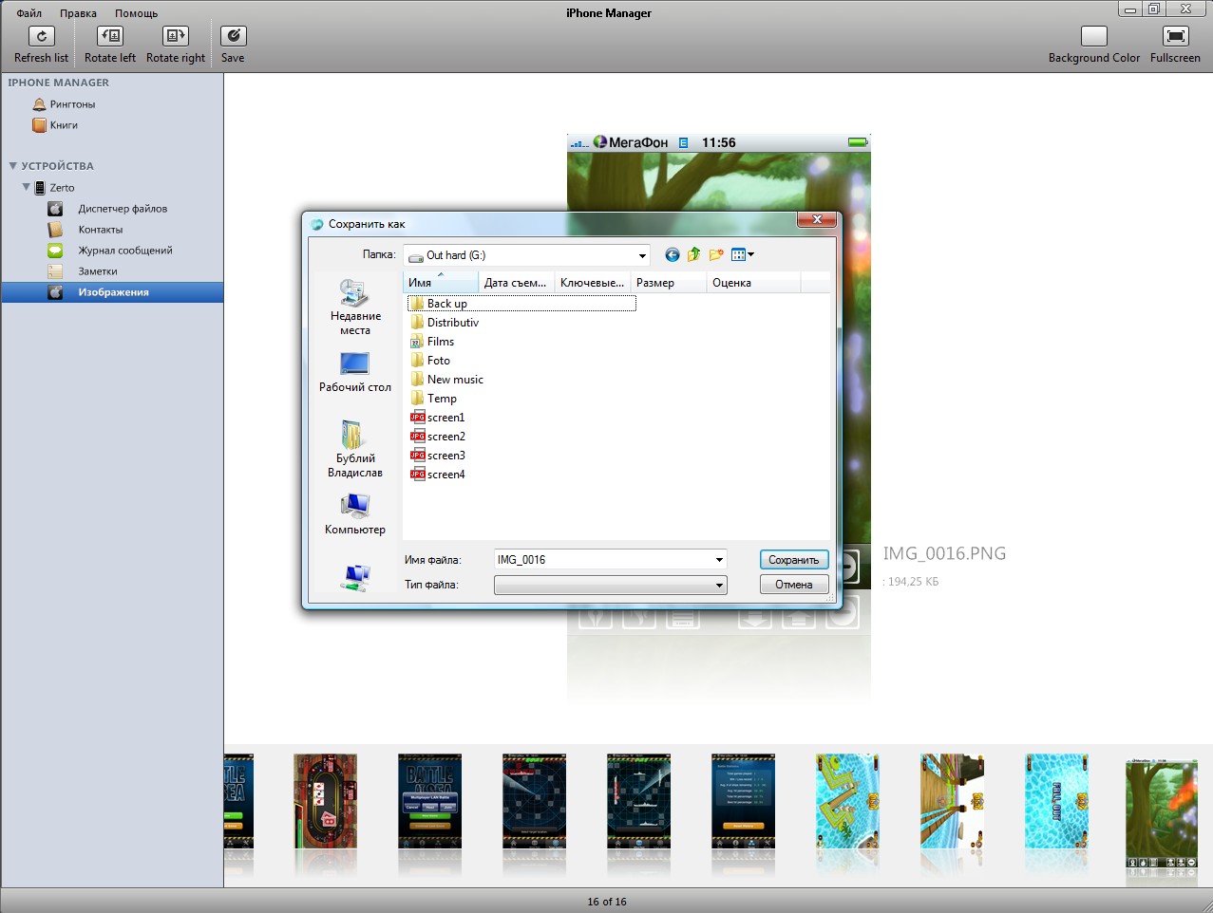Open the Тип файла dropdown

[x=610, y=585]
